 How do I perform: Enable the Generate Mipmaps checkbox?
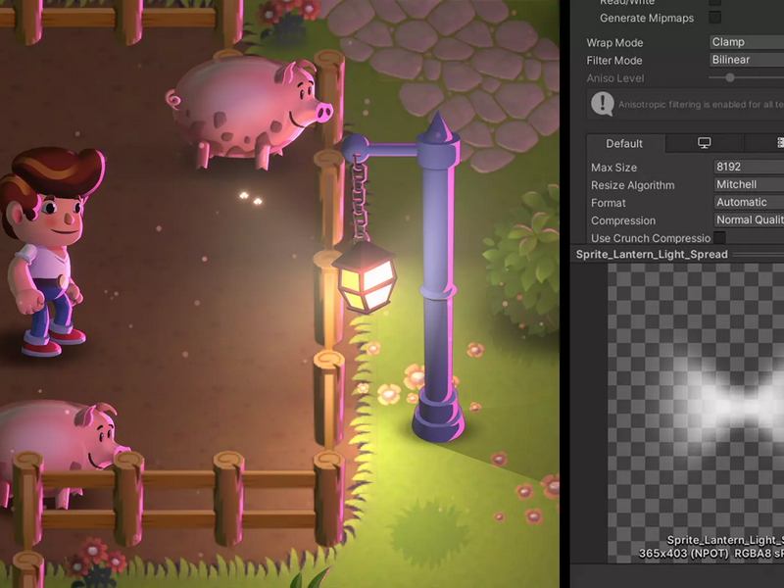715,18
